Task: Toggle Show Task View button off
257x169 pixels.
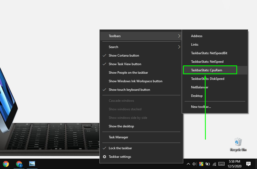Action: pos(125,64)
